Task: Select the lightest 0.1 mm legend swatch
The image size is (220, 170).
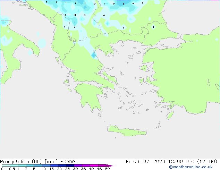Action: (x=6, y=165)
